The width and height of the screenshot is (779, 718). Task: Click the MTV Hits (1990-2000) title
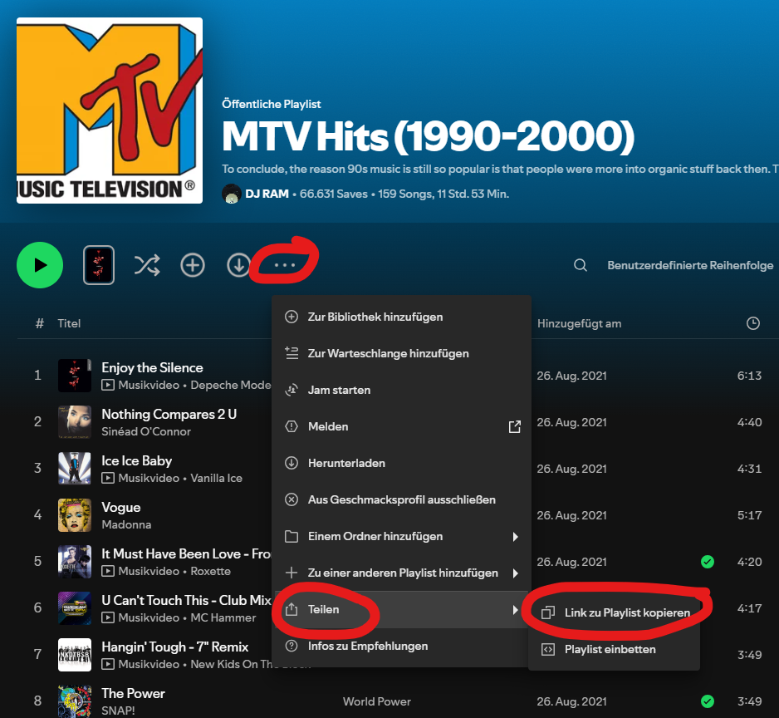(429, 135)
